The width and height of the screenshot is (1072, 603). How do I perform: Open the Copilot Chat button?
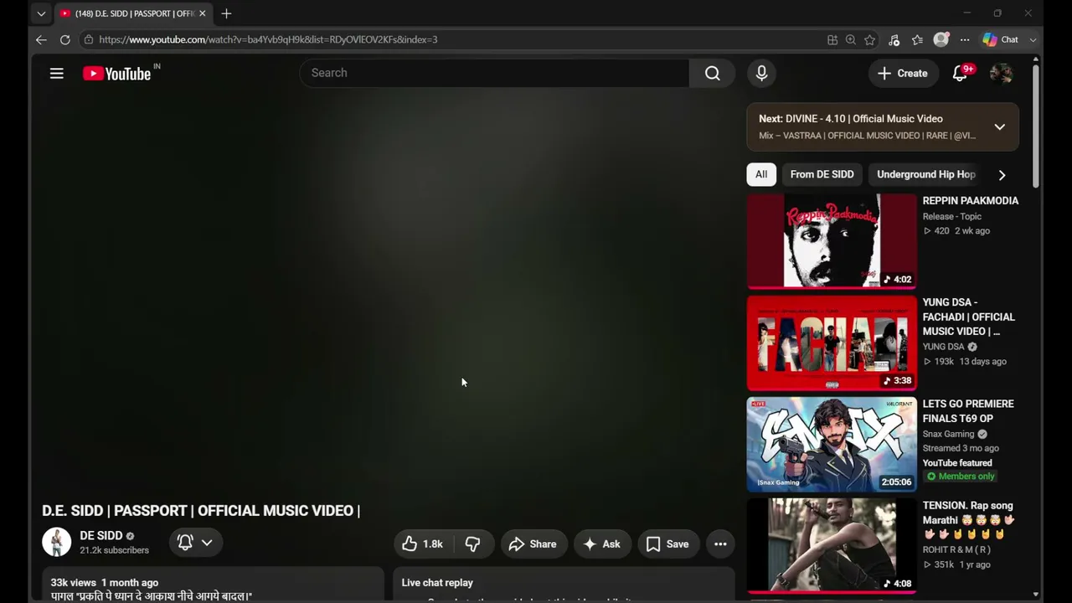[1001, 39]
